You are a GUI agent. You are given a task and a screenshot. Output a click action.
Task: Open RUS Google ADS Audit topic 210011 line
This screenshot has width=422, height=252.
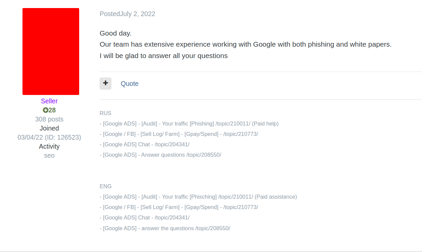pyautogui.click(x=189, y=123)
